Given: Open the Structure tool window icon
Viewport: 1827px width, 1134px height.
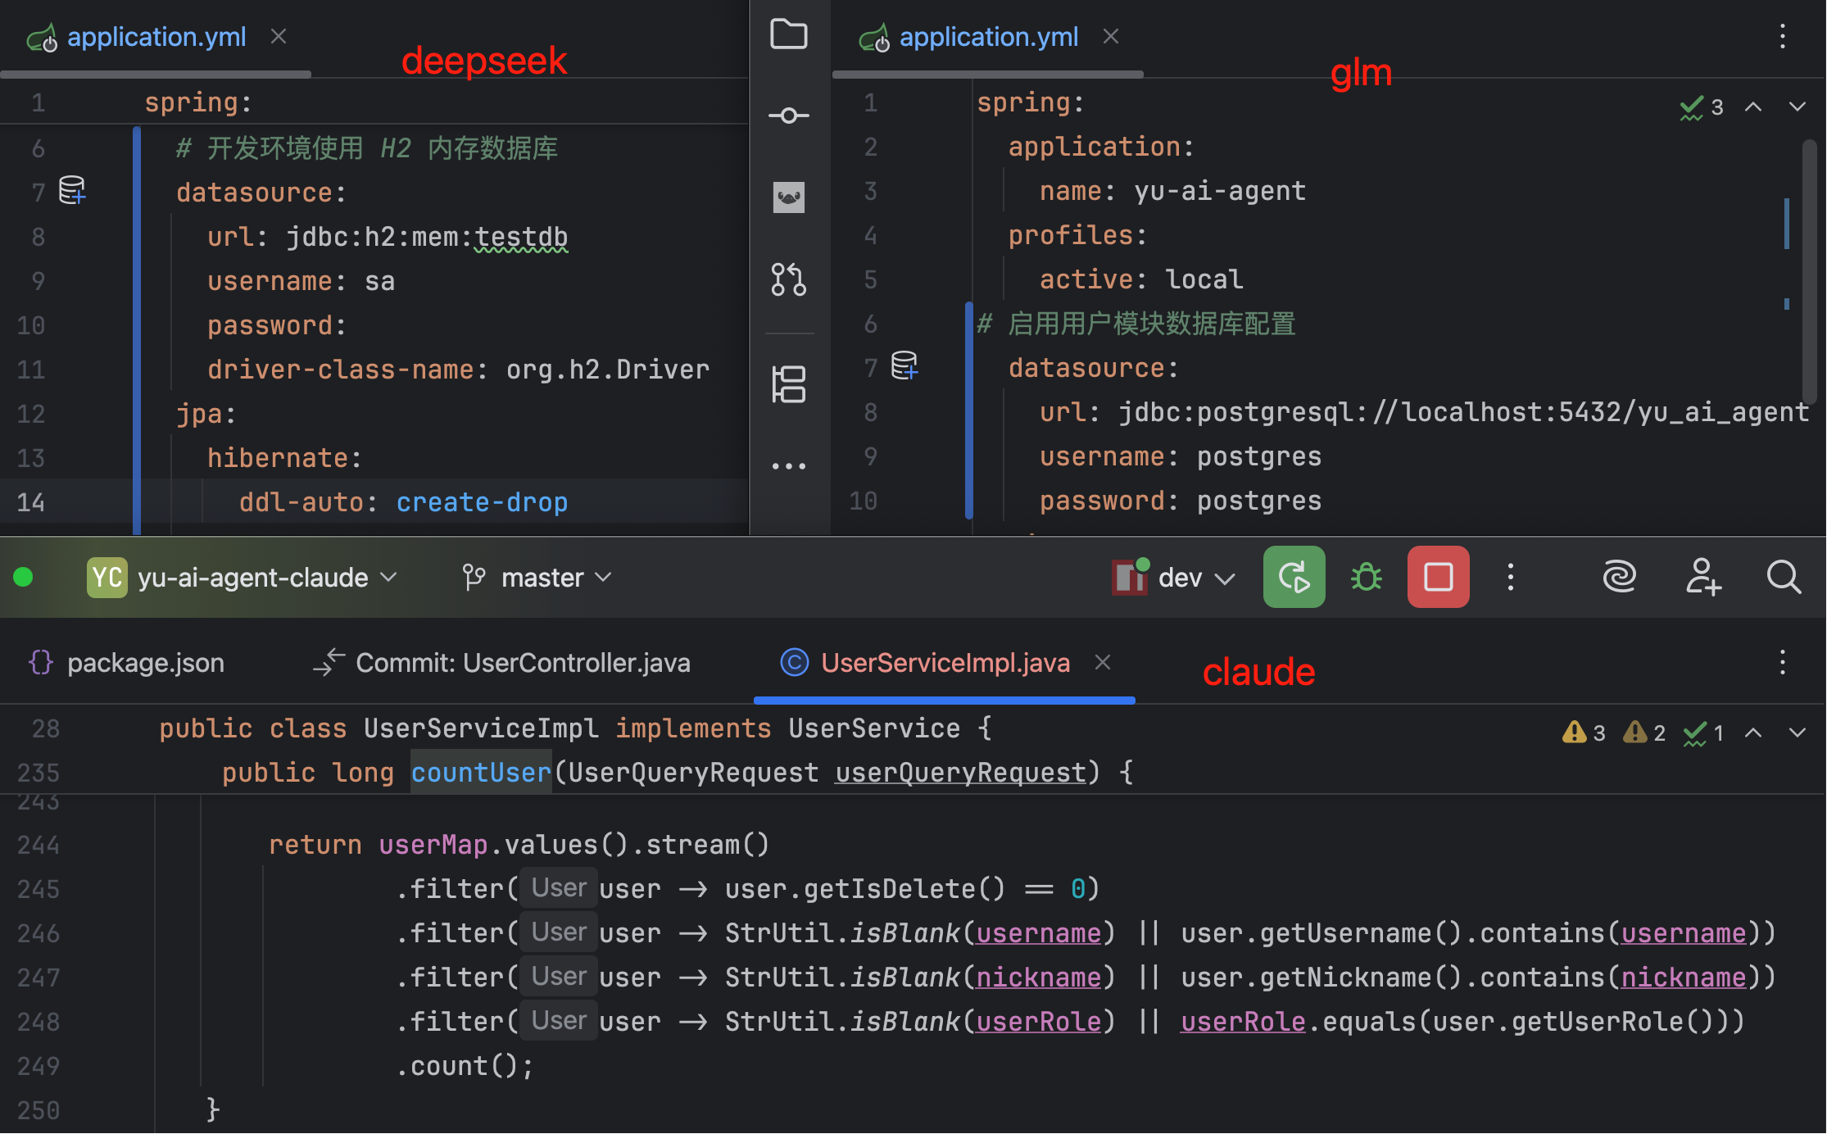Looking at the screenshot, I should pyautogui.click(x=788, y=384).
